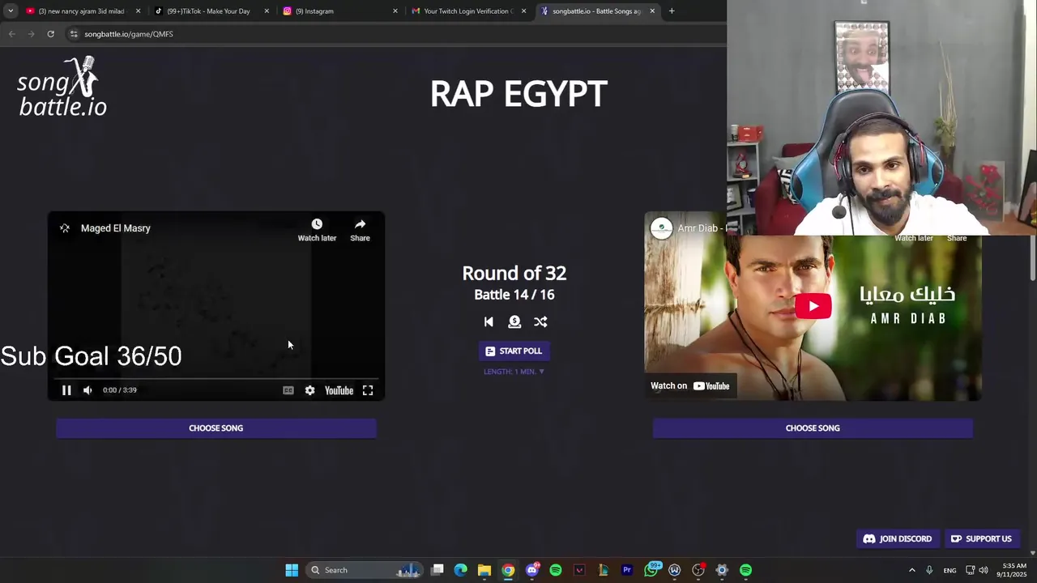Close the TikTok tab
1037x583 pixels.
pyautogui.click(x=267, y=11)
